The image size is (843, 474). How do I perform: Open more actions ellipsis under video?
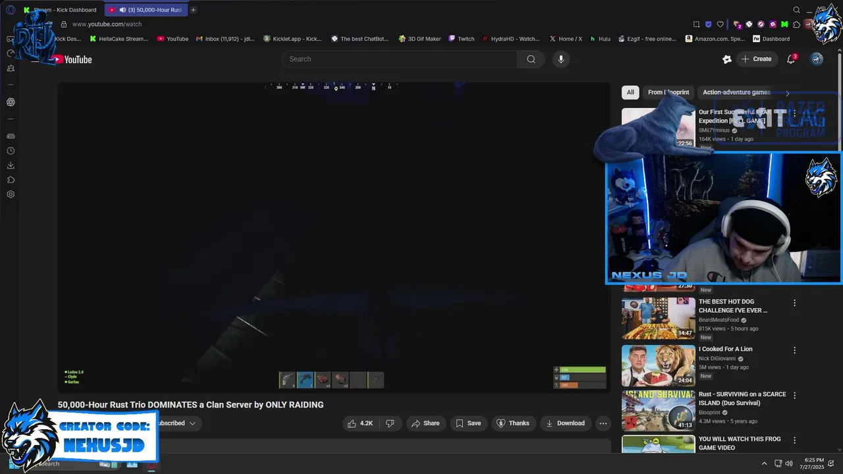[603, 423]
